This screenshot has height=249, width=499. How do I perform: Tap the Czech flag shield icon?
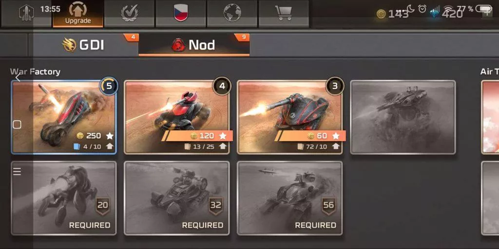(x=181, y=13)
